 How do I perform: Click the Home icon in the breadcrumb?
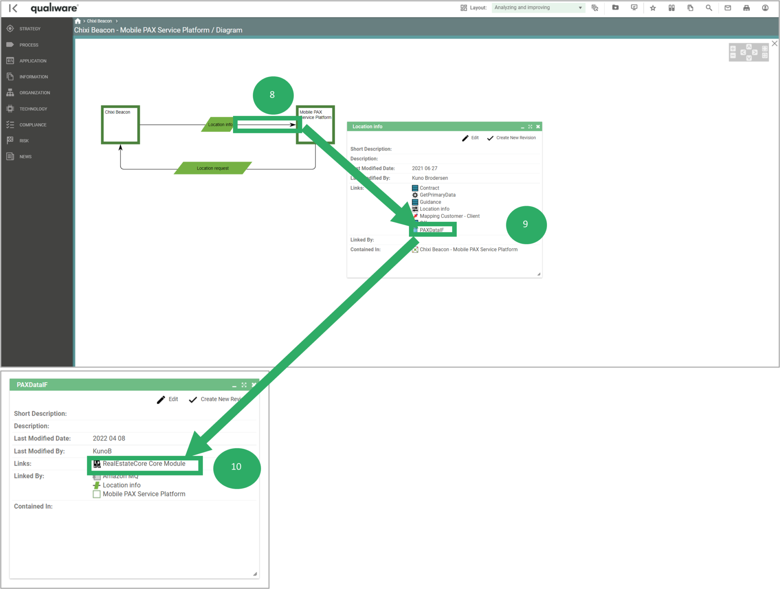[x=78, y=21]
